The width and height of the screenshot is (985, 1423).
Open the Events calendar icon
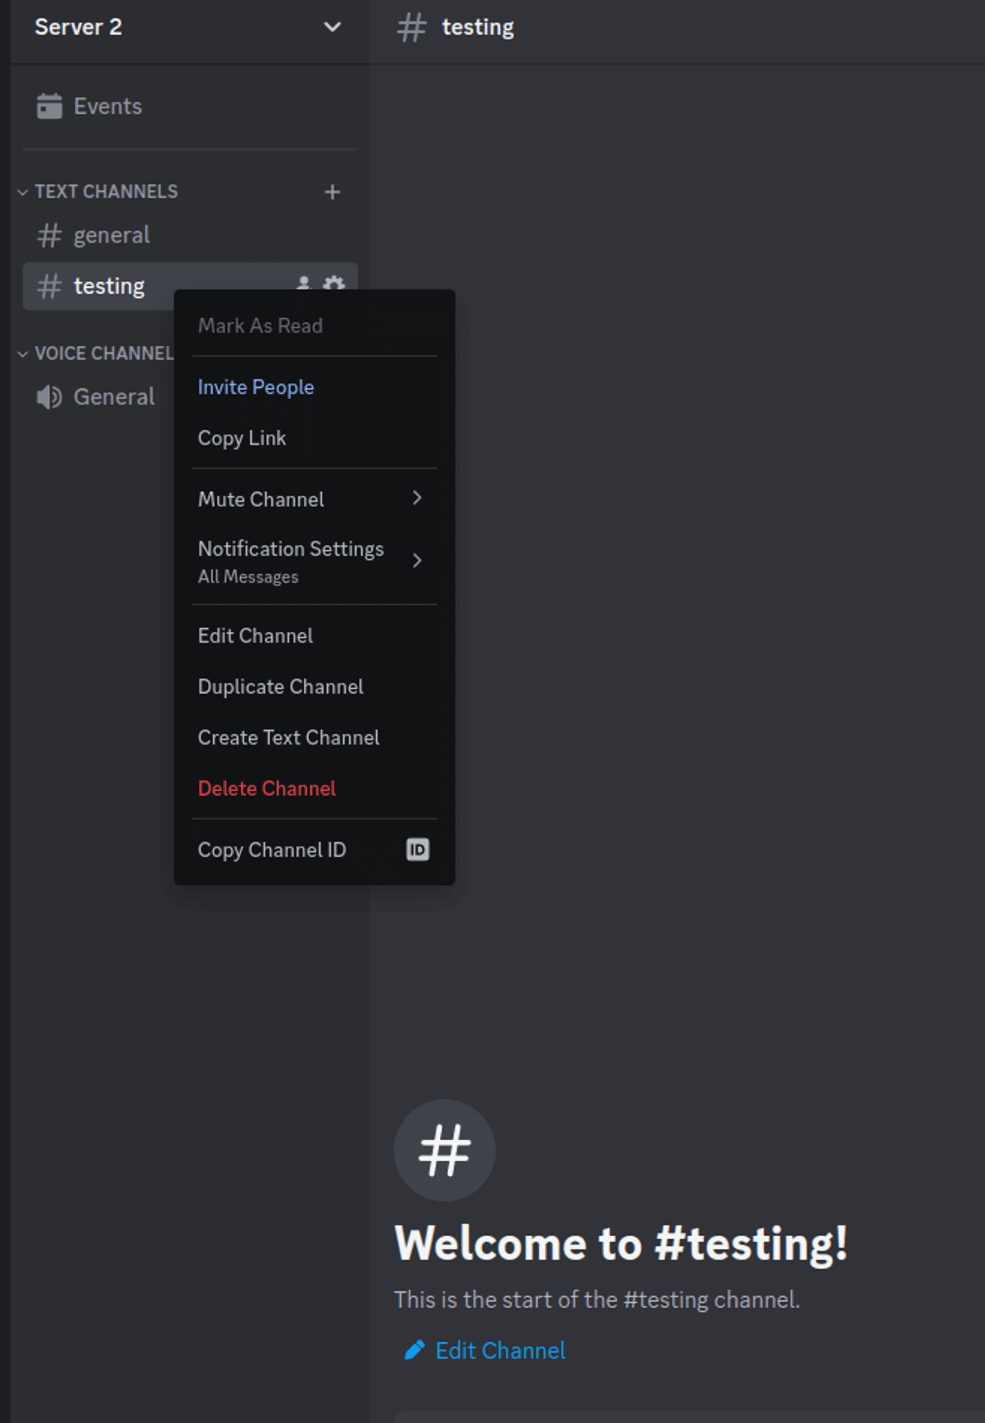pyautogui.click(x=49, y=105)
